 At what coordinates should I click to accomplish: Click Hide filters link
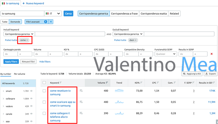[x=45, y=62]
